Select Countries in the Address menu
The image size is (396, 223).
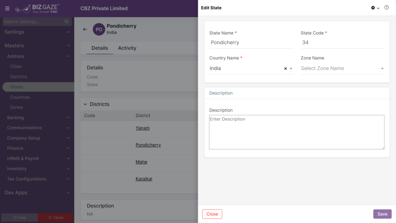point(20,97)
